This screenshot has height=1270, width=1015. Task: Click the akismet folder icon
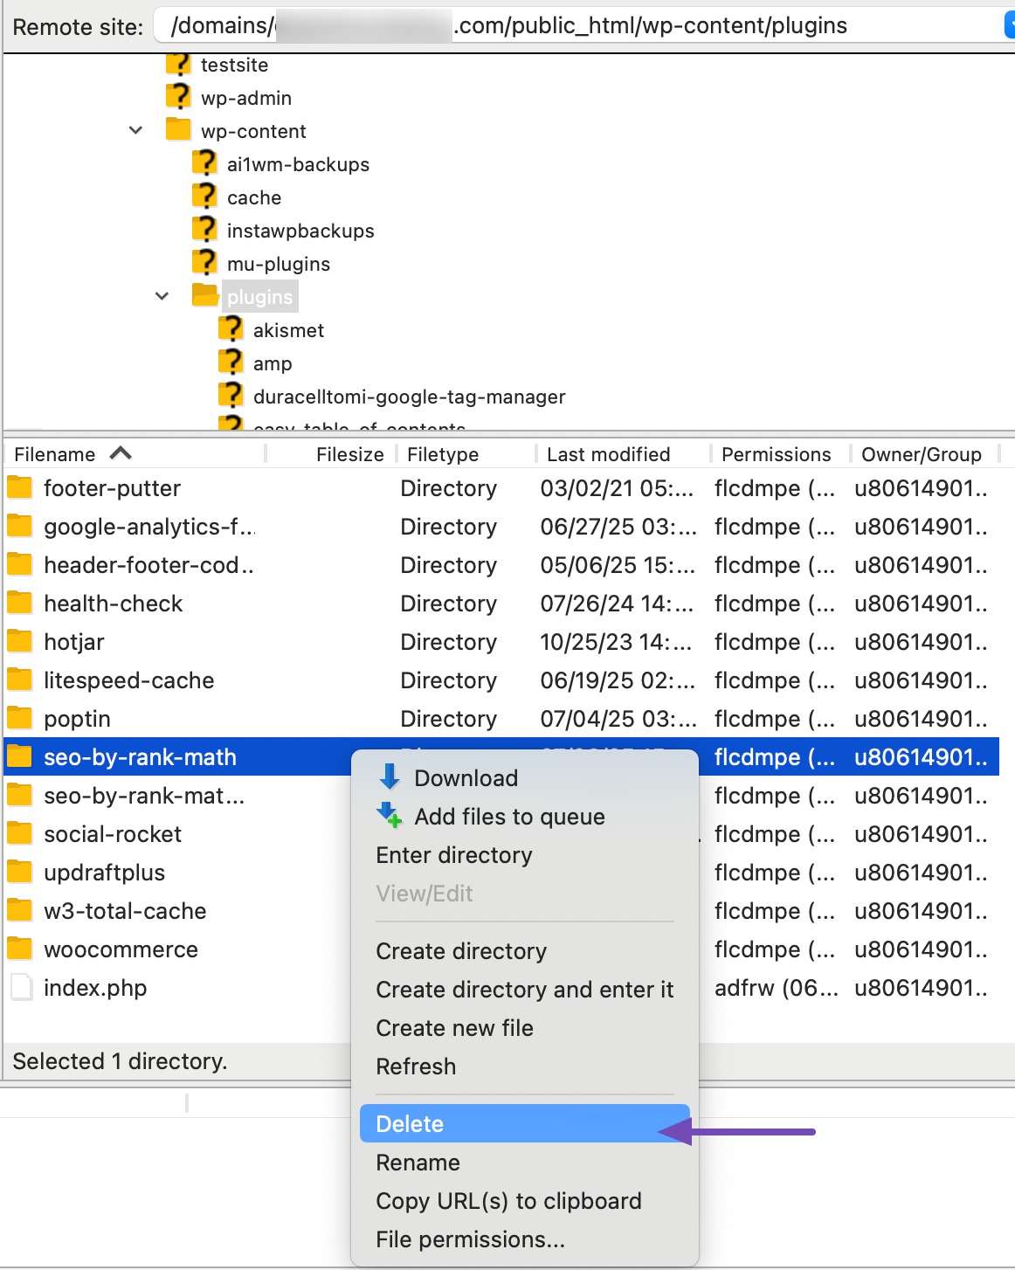pyautogui.click(x=231, y=328)
